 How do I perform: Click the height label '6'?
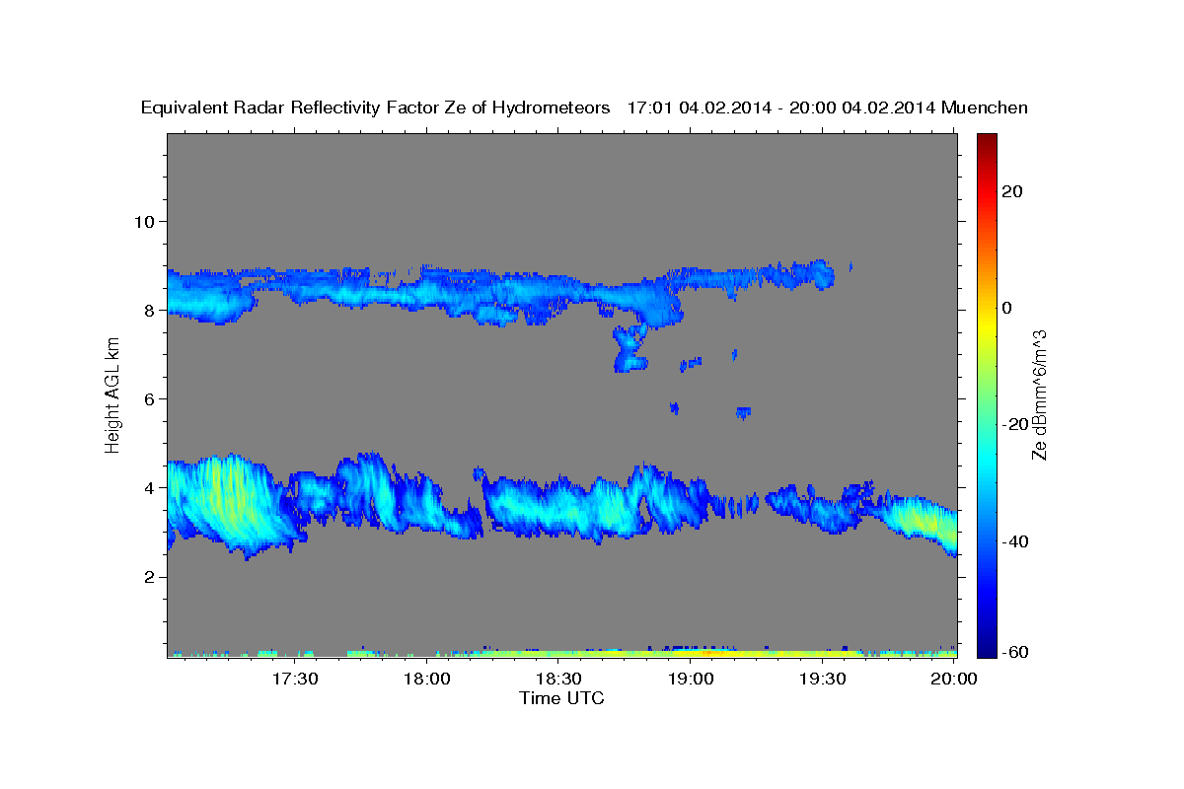(147, 398)
